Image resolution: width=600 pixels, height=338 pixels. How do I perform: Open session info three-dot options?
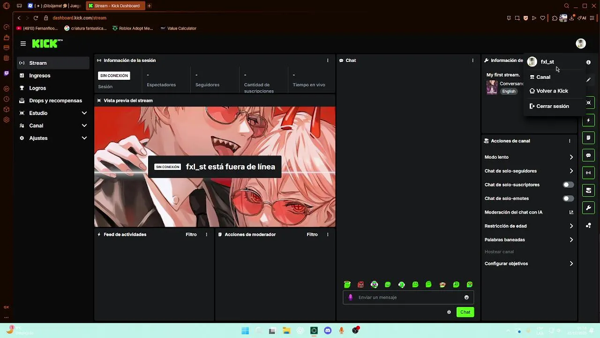(x=328, y=61)
